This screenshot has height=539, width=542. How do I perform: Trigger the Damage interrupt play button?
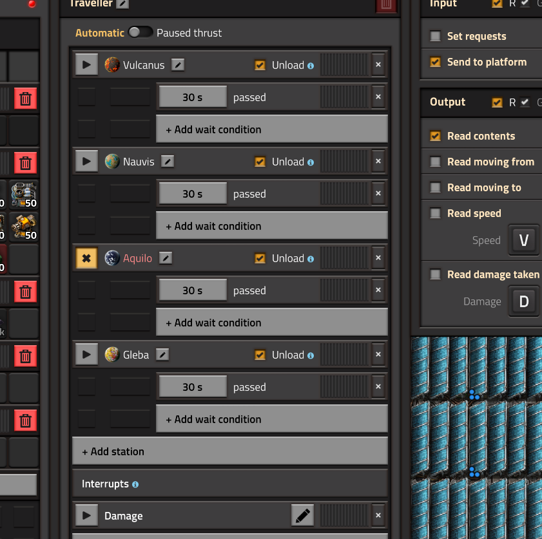point(86,515)
